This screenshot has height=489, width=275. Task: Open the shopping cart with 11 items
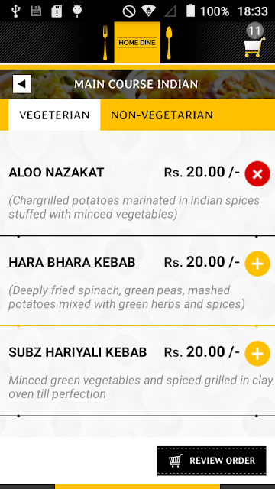coord(254,42)
